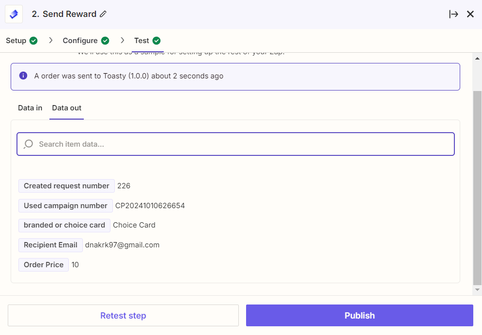Click the Toasty app logo icon
Screen dimensions: 482x335
click(x=14, y=14)
